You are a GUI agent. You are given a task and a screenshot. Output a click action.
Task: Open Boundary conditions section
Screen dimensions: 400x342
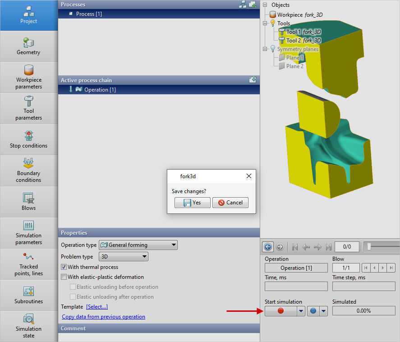28,171
